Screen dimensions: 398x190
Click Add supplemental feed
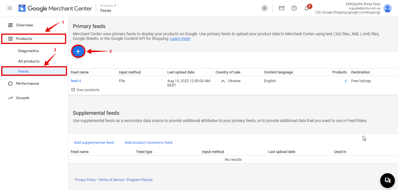coord(94,143)
